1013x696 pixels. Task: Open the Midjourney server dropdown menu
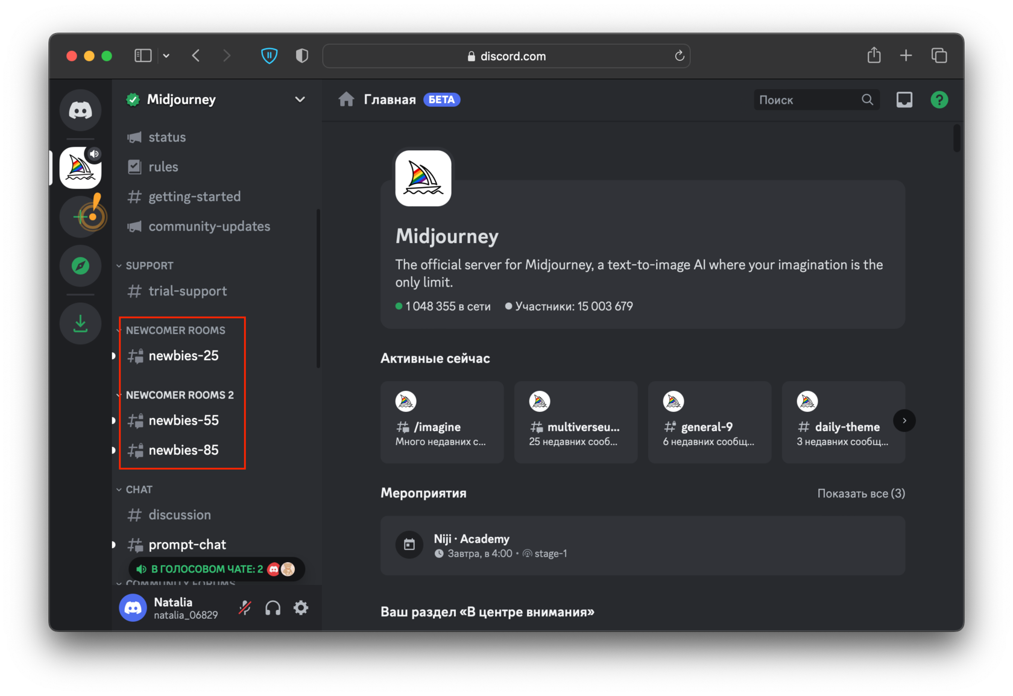[300, 100]
